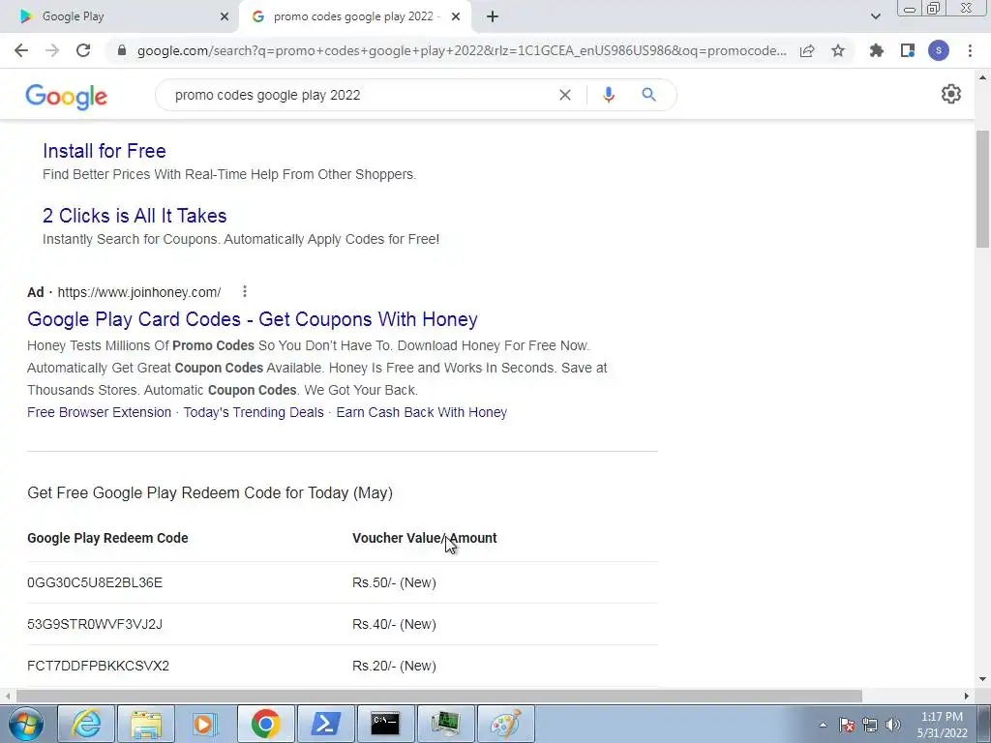Click the Rs.20/- (New) value

[x=395, y=666]
